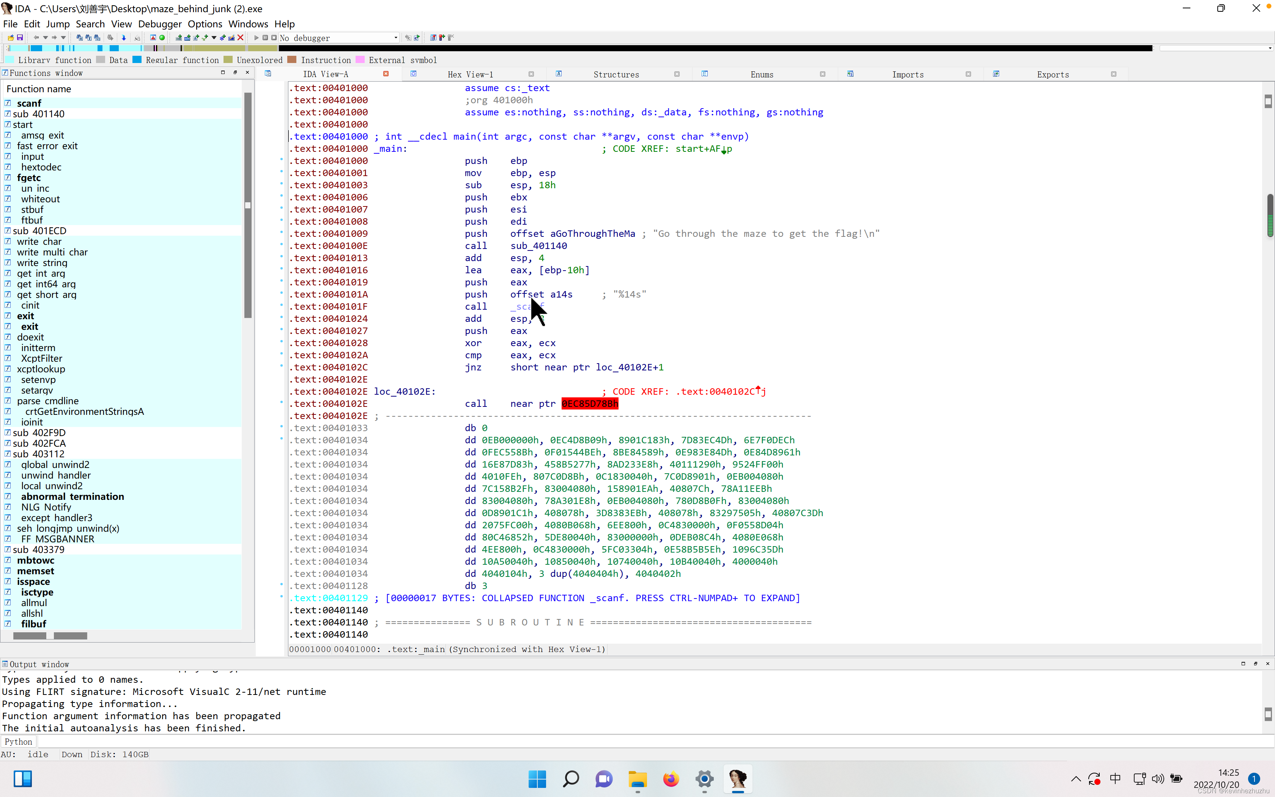Click the green circle toolbar icon
The width and height of the screenshot is (1275, 797).
[x=162, y=38]
